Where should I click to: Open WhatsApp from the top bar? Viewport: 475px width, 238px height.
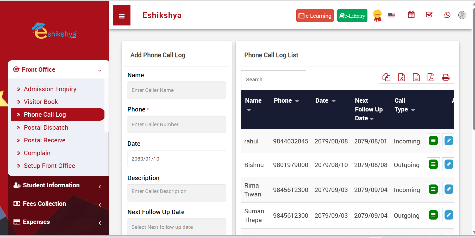coord(447,15)
